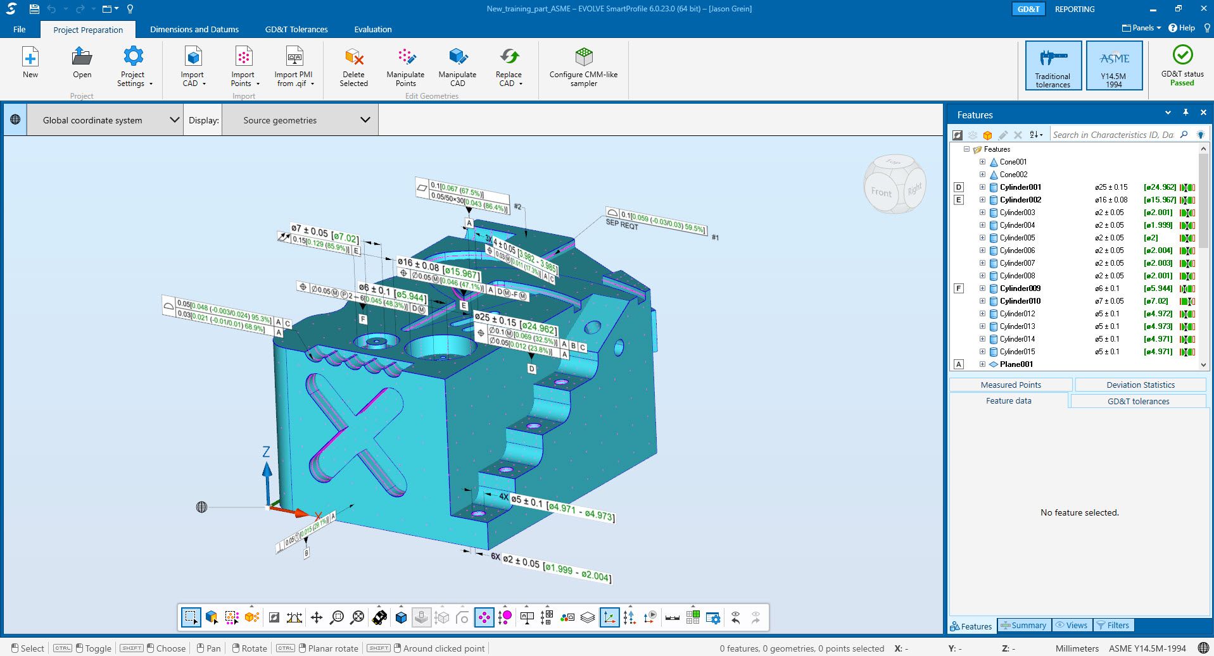The height and width of the screenshot is (656, 1214).
Task: Open the GD&T tolerances panel tab
Action: pos(1138,401)
